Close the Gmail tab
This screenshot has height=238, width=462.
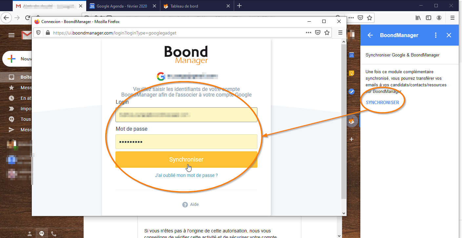pos(81,6)
